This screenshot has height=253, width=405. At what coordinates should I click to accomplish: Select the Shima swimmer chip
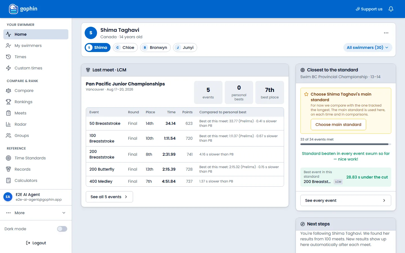[98, 48]
